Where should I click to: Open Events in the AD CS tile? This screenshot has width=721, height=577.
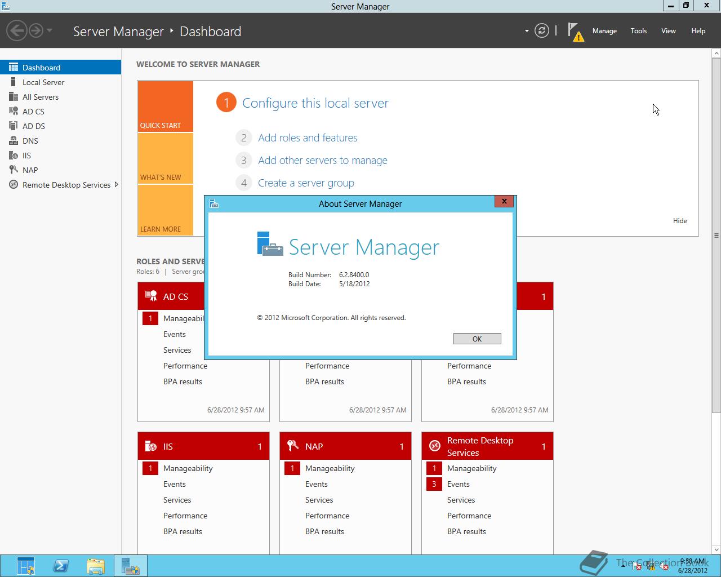pos(175,334)
